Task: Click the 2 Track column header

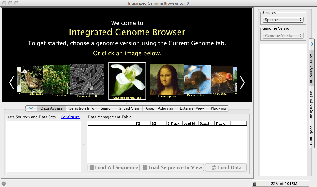Action: (x=175, y=123)
